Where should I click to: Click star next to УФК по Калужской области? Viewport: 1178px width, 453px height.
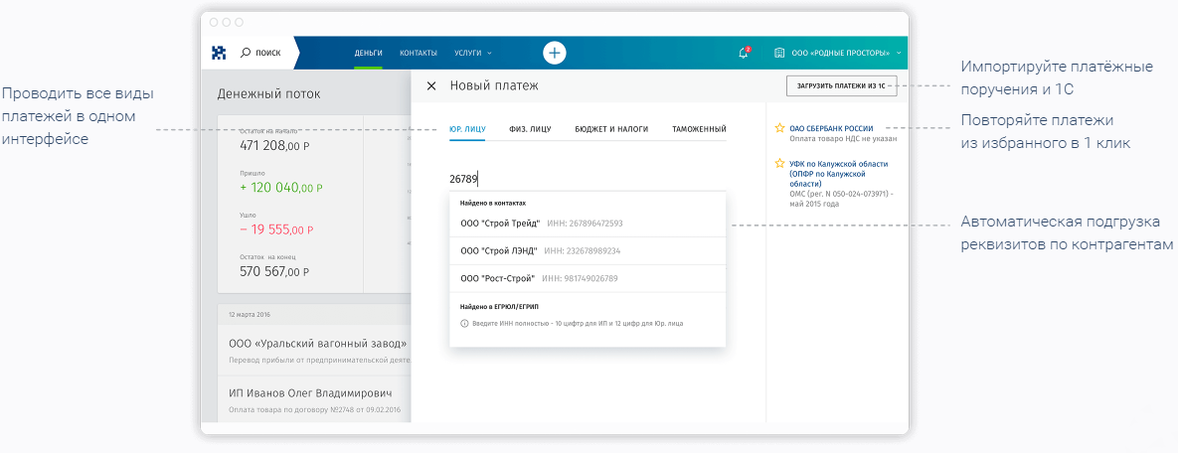779,164
